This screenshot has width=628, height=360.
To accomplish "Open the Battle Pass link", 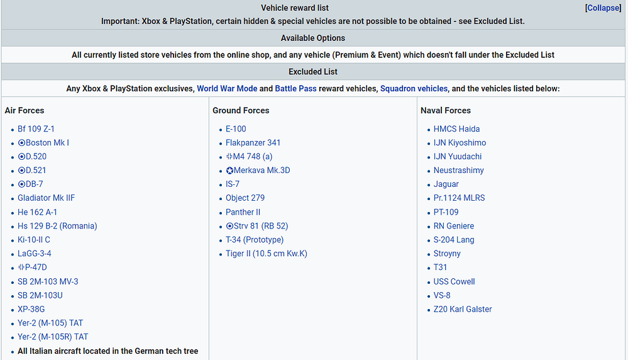I will tap(295, 89).
